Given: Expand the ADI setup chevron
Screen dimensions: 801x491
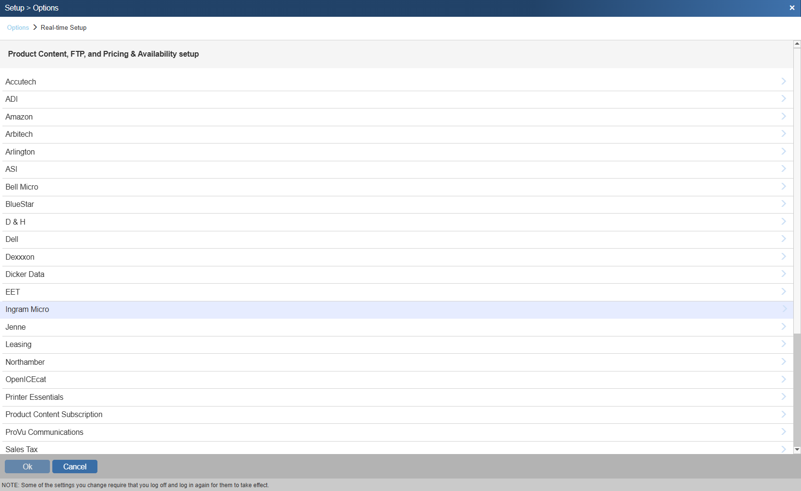Looking at the screenshot, I should [x=783, y=98].
